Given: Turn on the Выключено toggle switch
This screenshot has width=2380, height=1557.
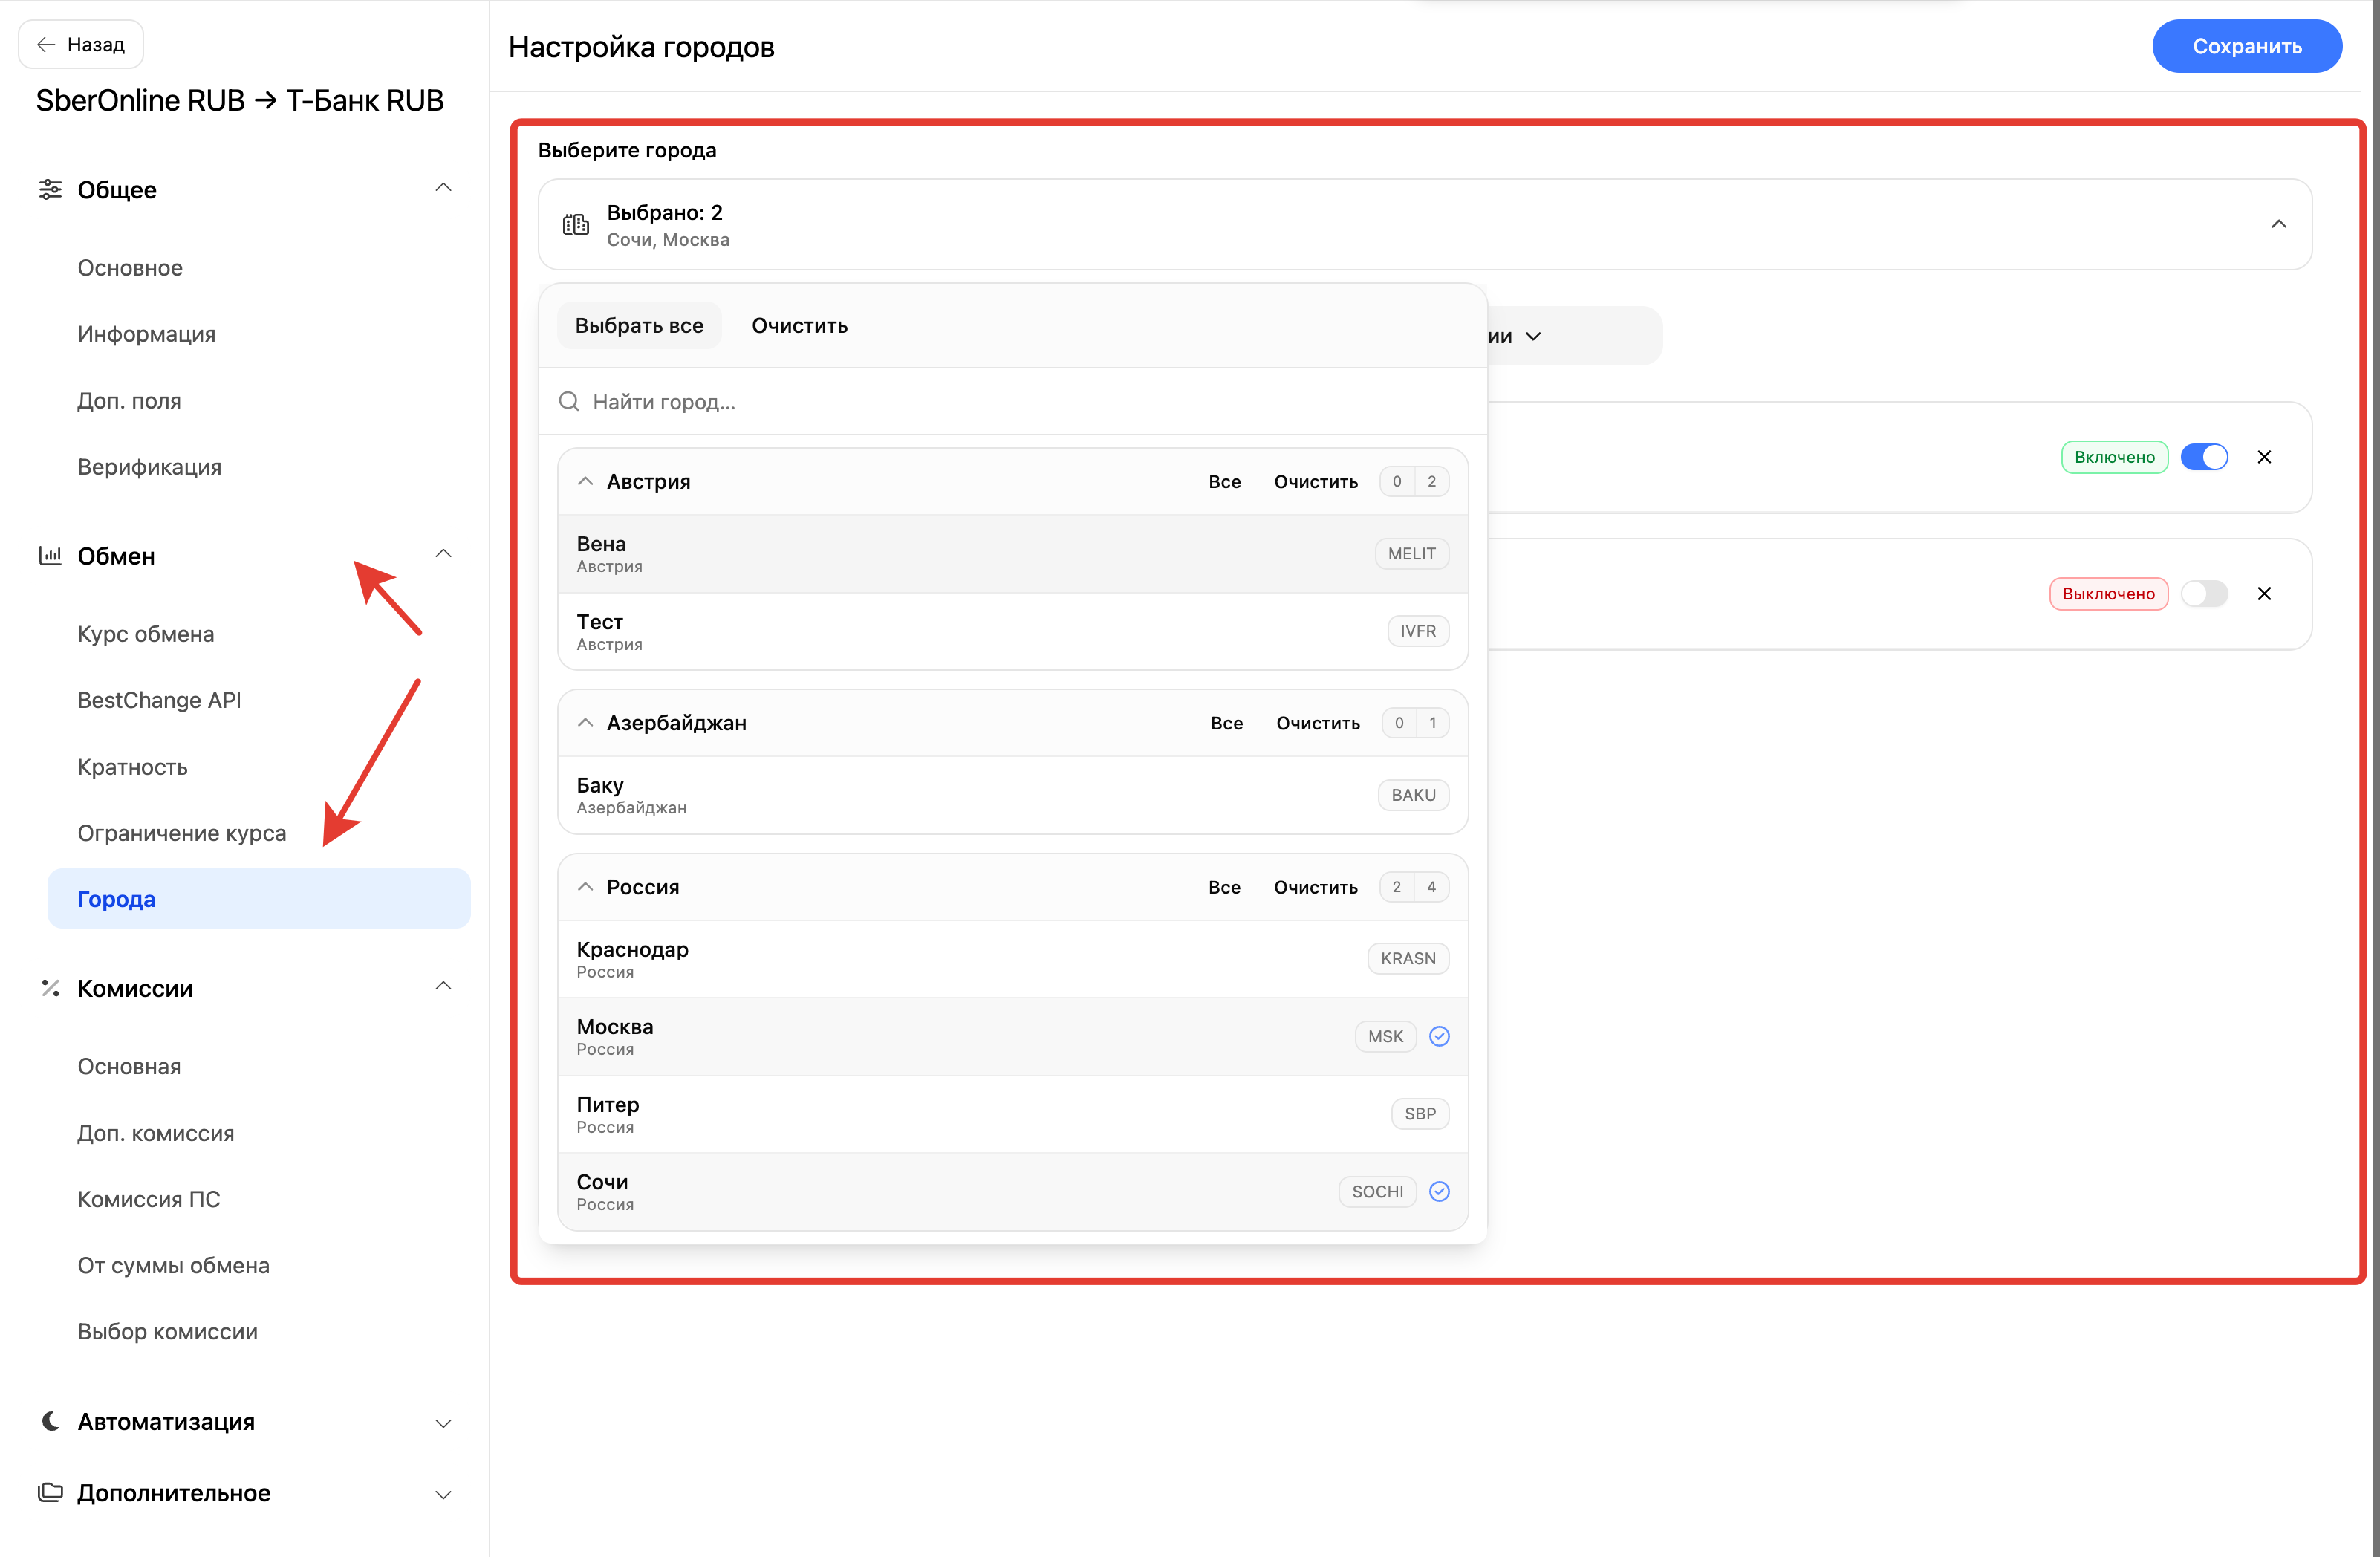Looking at the screenshot, I should [2204, 594].
